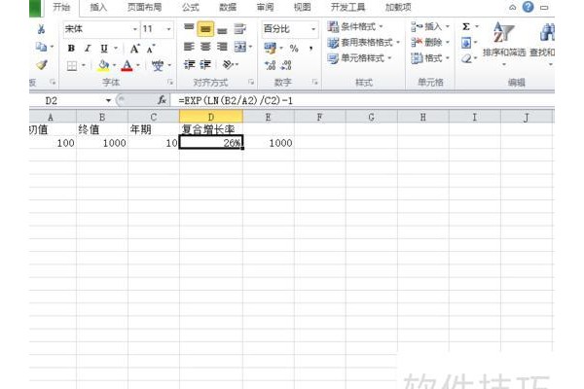Decrease decimal places
The width and height of the screenshot is (584, 389).
pos(286,65)
